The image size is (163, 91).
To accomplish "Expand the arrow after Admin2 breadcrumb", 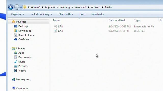I will pos(43,7).
